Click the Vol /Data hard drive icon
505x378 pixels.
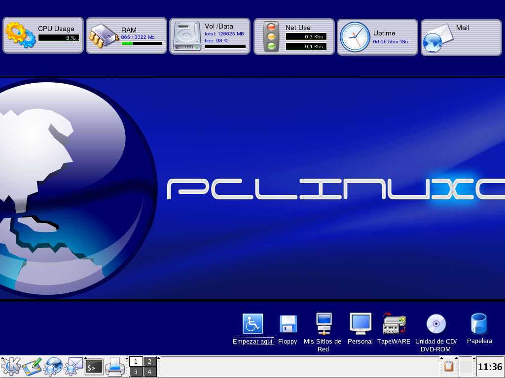click(x=187, y=36)
